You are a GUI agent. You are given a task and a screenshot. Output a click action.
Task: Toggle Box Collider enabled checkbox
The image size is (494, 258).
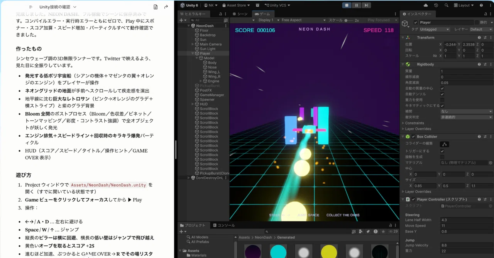413,137
